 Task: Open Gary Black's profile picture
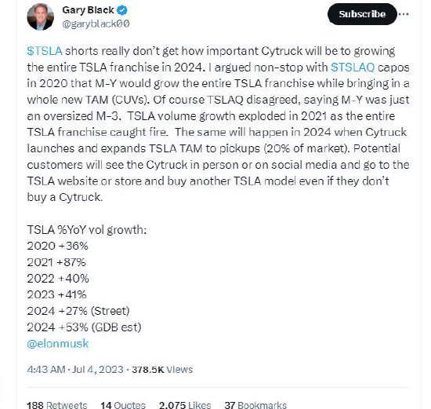tap(41, 16)
